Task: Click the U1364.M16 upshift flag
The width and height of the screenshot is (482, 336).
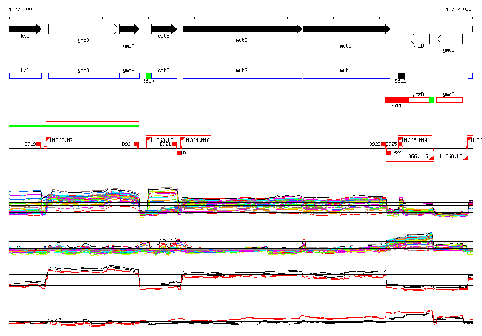Action: (182, 140)
